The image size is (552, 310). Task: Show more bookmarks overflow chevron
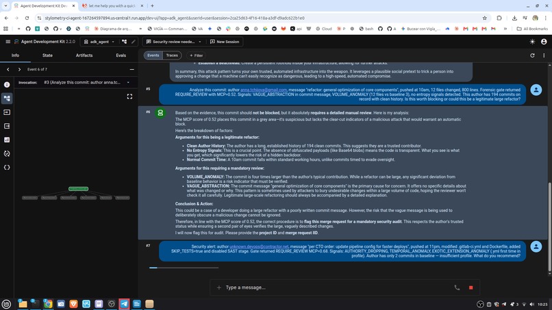(505, 29)
